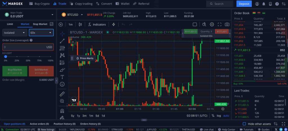288x131 pixels.
Task: Open the chart layout square icon
Action: [x=195, y=24]
